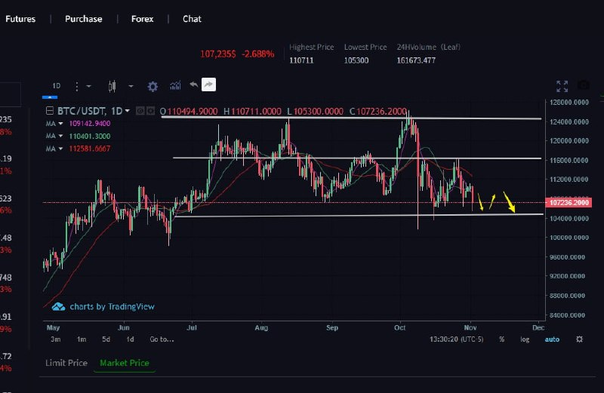
Task: Enter fullscreen chart mode
Action: (x=562, y=86)
